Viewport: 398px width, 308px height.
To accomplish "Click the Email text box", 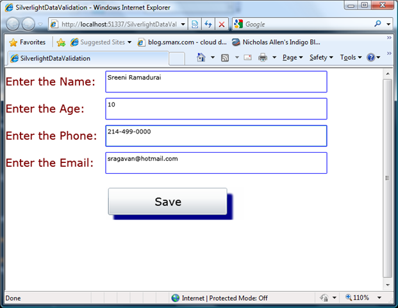I will pyautogui.click(x=216, y=163).
